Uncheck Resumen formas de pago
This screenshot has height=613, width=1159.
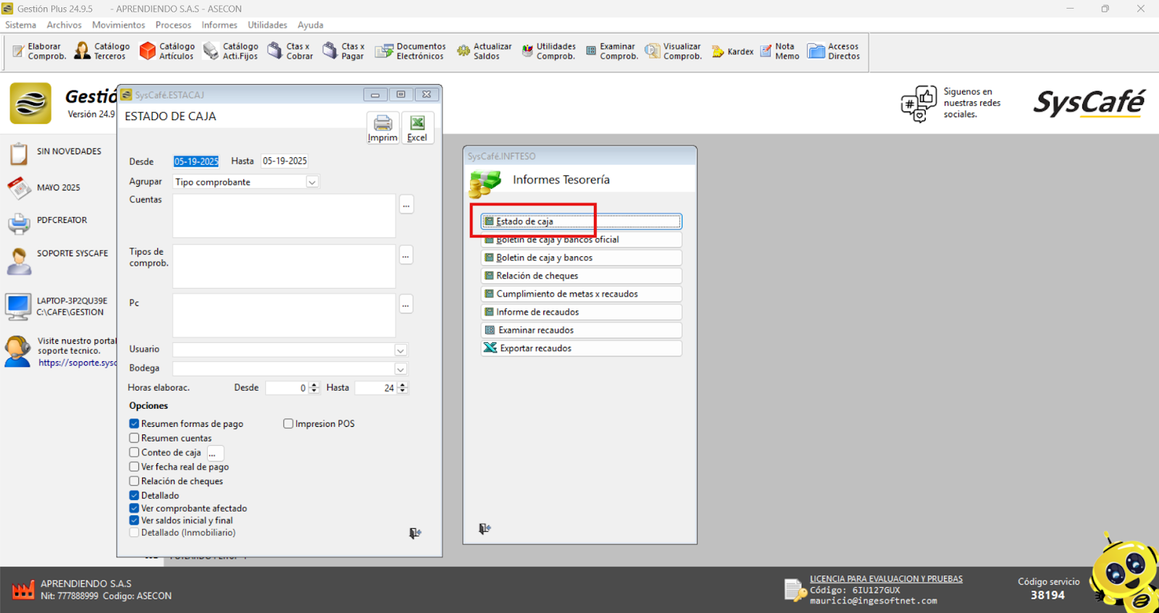(134, 424)
